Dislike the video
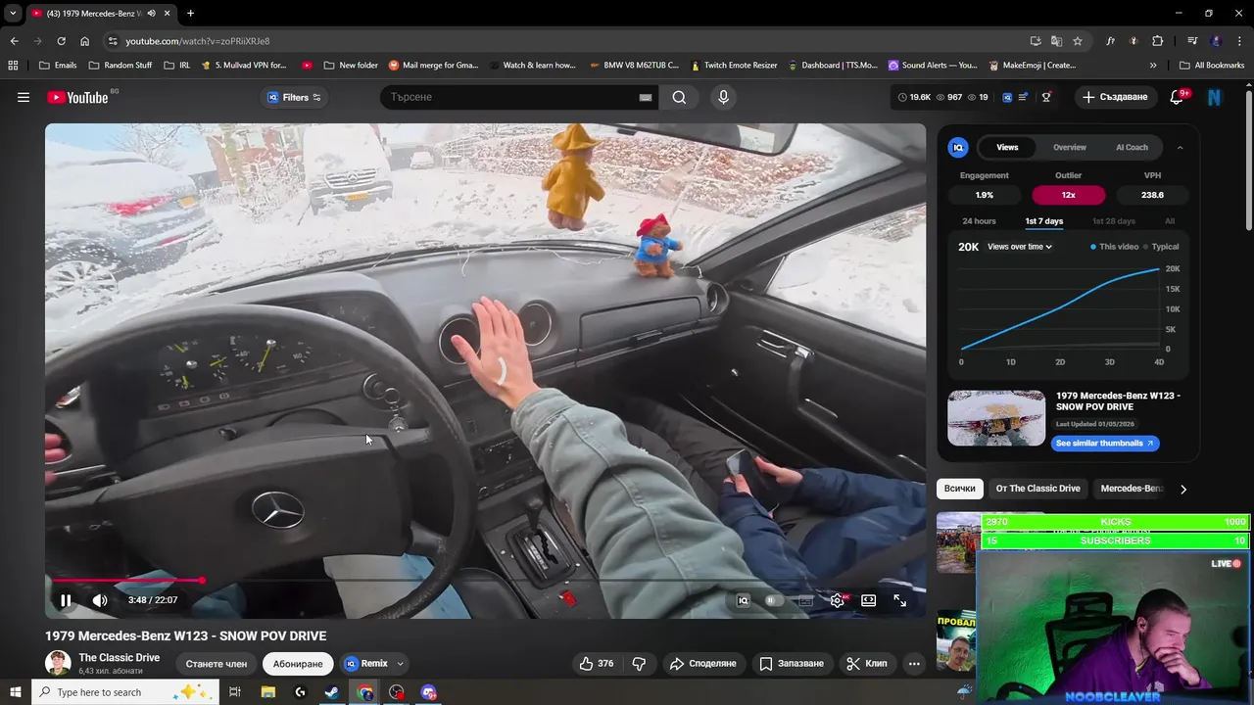The width and height of the screenshot is (1254, 705). (x=639, y=663)
